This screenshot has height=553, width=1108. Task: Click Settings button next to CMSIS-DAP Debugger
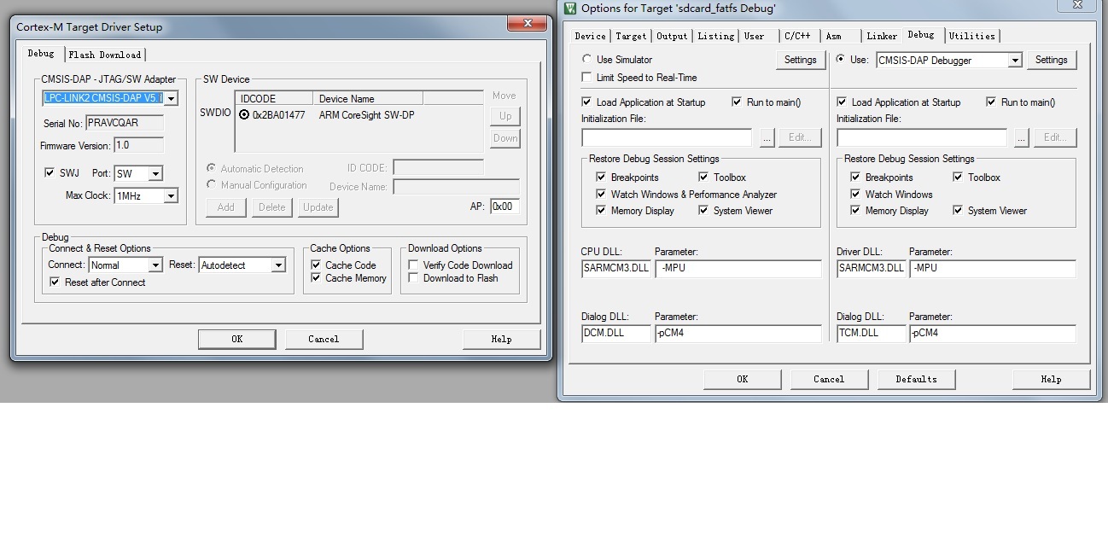(x=1051, y=60)
